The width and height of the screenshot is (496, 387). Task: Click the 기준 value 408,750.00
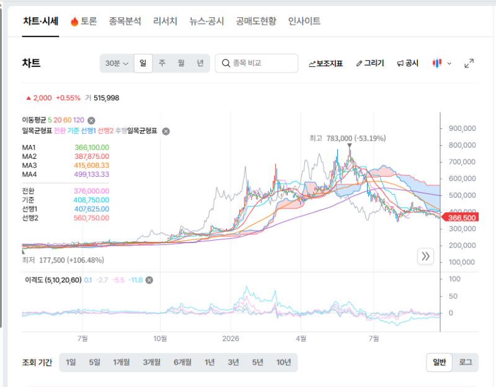tap(91, 200)
